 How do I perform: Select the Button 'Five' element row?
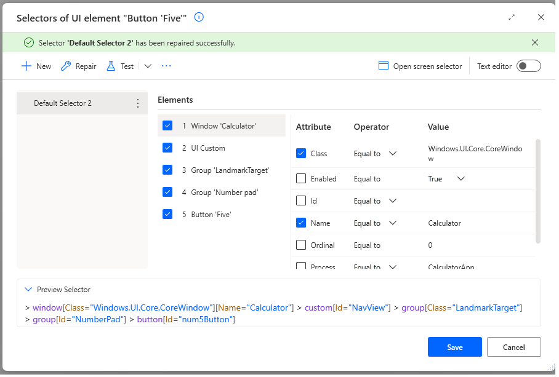point(222,214)
